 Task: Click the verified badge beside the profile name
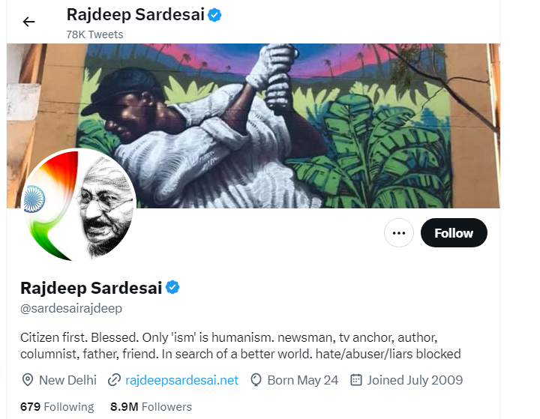click(x=172, y=288)
